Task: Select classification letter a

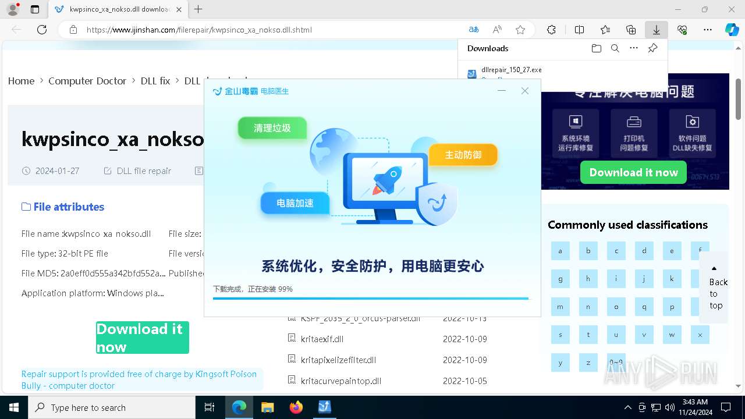Action: tap(560, 251)
